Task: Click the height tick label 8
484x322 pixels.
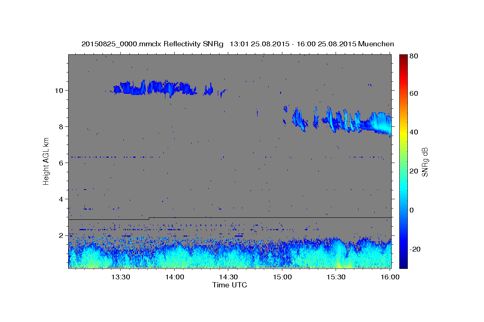Action: pyautogui.click(x=62, y=126)
